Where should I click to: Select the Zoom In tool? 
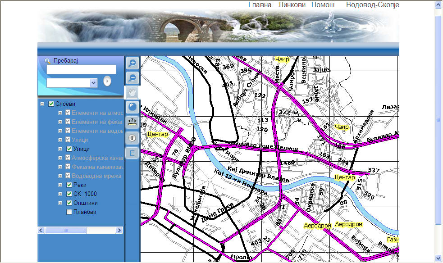coord(132,63)
